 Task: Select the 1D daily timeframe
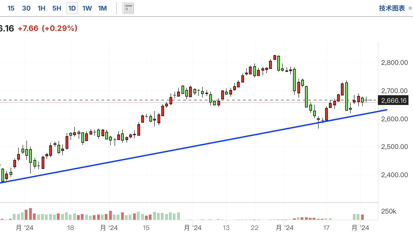pos(72,8)
